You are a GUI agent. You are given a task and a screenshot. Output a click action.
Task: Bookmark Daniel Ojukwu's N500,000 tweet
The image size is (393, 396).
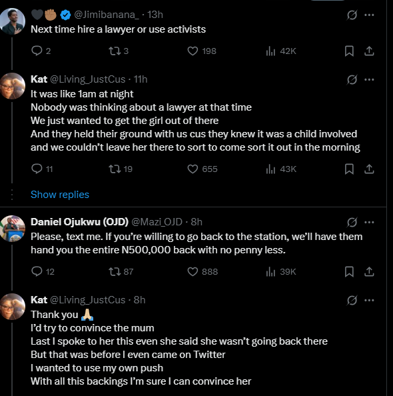[349, 272]
